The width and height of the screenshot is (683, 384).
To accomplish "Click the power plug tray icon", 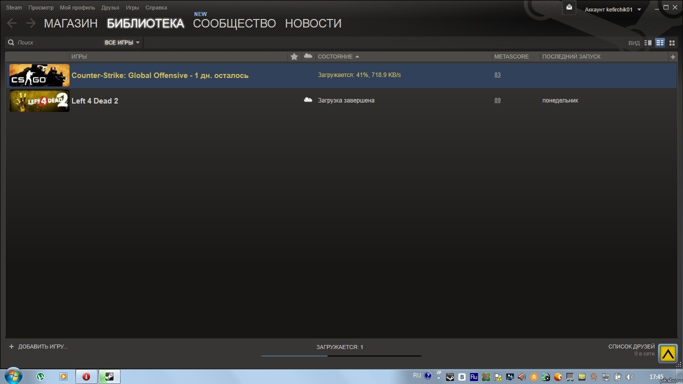I will [x=618, y=377].
